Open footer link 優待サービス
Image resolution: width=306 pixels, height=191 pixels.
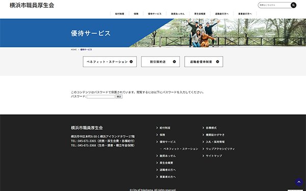pos(168,142)
